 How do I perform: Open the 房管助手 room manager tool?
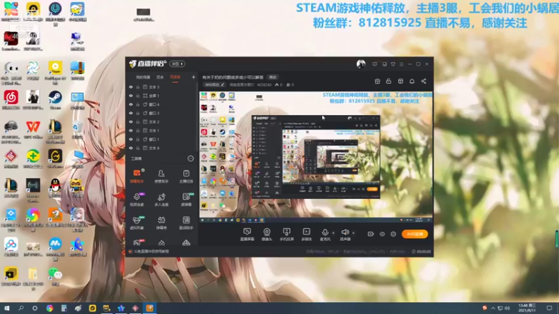point(161,177)
